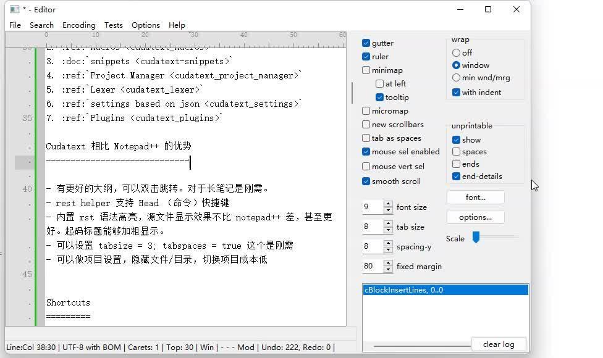Disable mouse sel enabled
The image size is (603, 358).
tap(366, 151)
